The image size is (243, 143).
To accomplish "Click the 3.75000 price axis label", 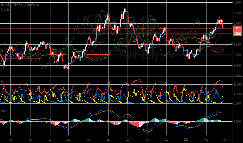I will click(237, 66).
